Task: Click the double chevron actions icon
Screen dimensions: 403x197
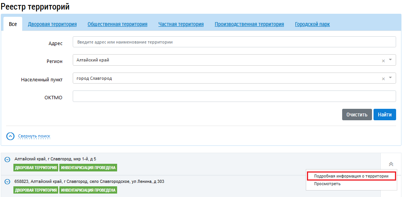Action: click(391, 164)
